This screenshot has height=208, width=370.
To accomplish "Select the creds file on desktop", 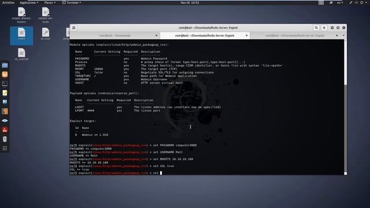I will point(21,35).
